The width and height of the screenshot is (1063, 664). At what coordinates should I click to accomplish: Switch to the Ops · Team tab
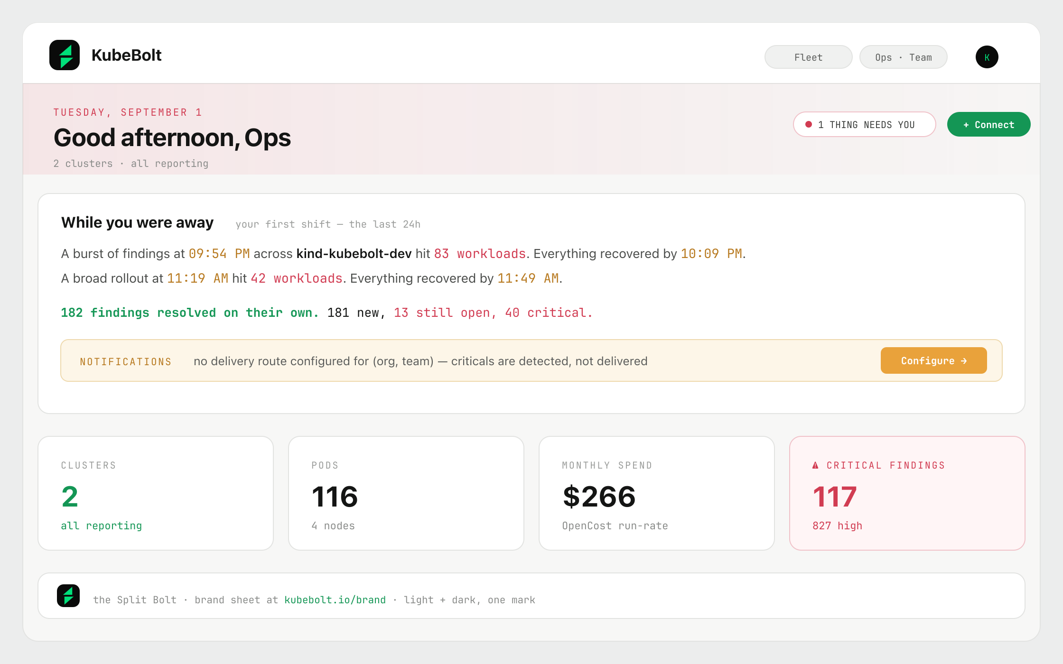pyautogui.click(x=903, y=57)
